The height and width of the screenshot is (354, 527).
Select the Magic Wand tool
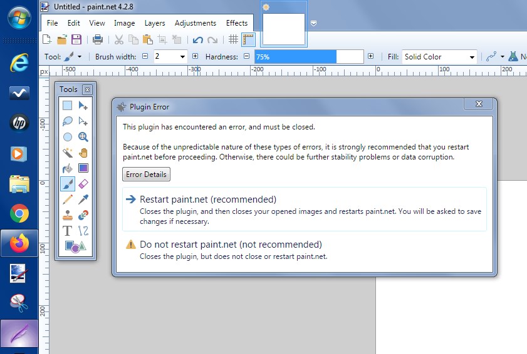pos(68,153)
